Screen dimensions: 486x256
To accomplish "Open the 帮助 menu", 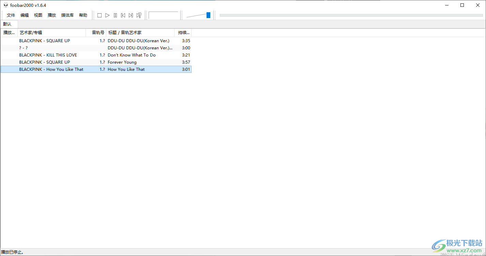I will [x=83, y=15].
